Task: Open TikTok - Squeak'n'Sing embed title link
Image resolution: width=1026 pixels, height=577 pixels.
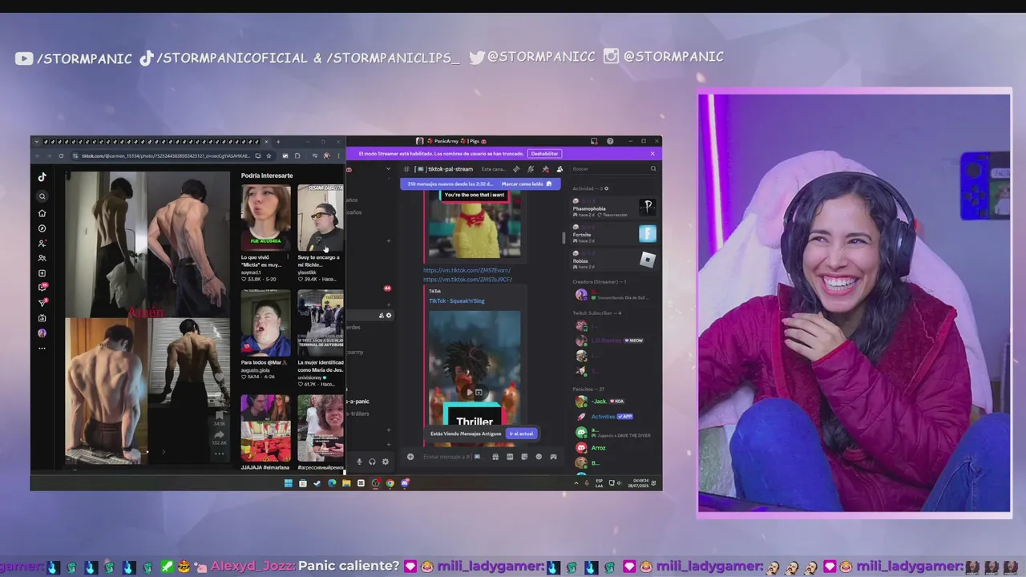Action: 457,301
